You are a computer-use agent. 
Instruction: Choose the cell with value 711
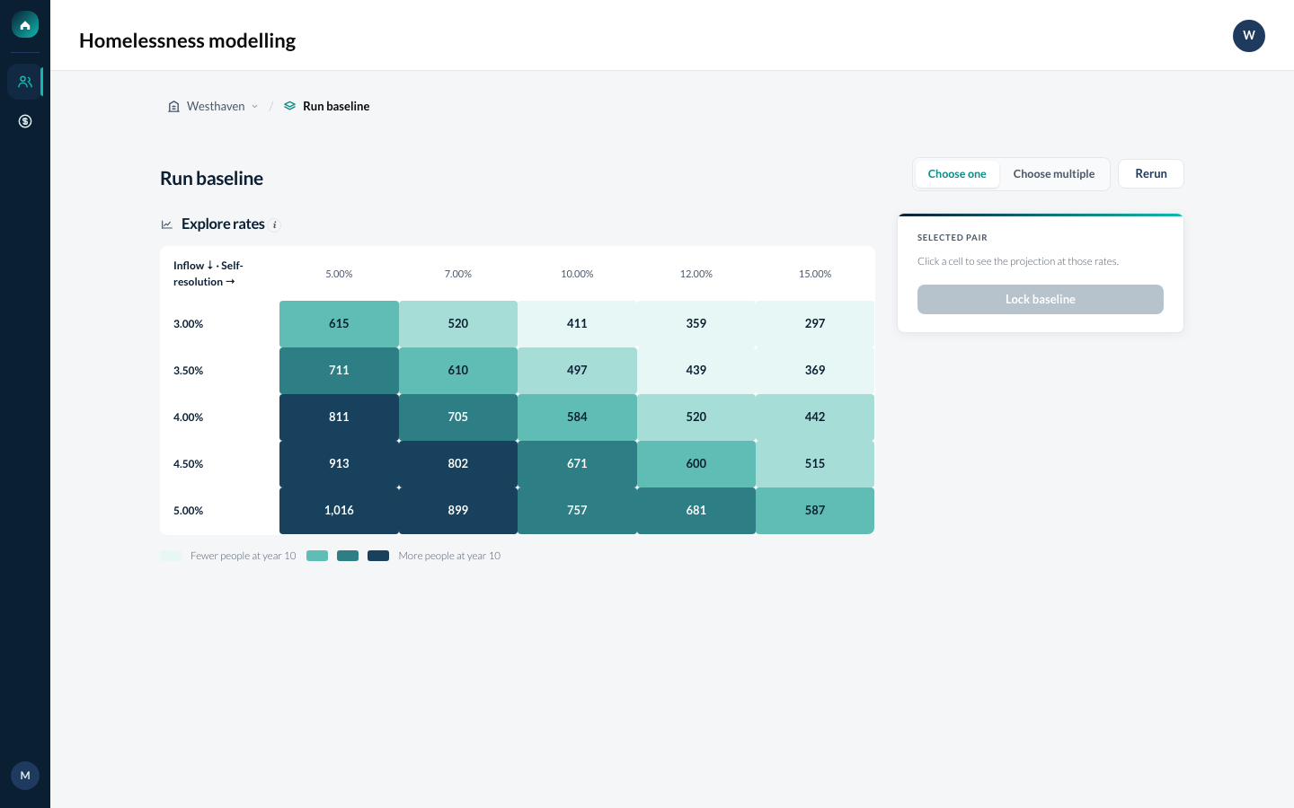point(339,371)
